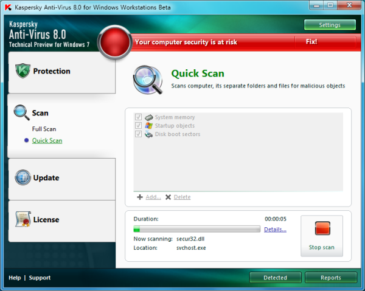Click the 'secur32.dll' file name
The width and height of the screenshot is (365, 291).
(190, 239)
